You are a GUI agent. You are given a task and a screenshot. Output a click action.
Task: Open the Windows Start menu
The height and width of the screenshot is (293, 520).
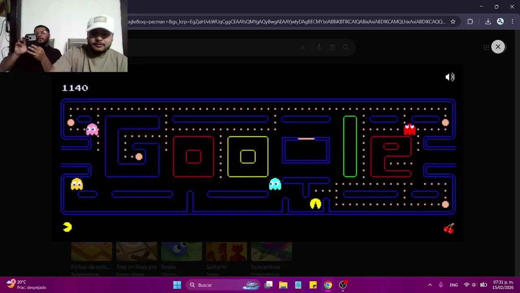177,285
